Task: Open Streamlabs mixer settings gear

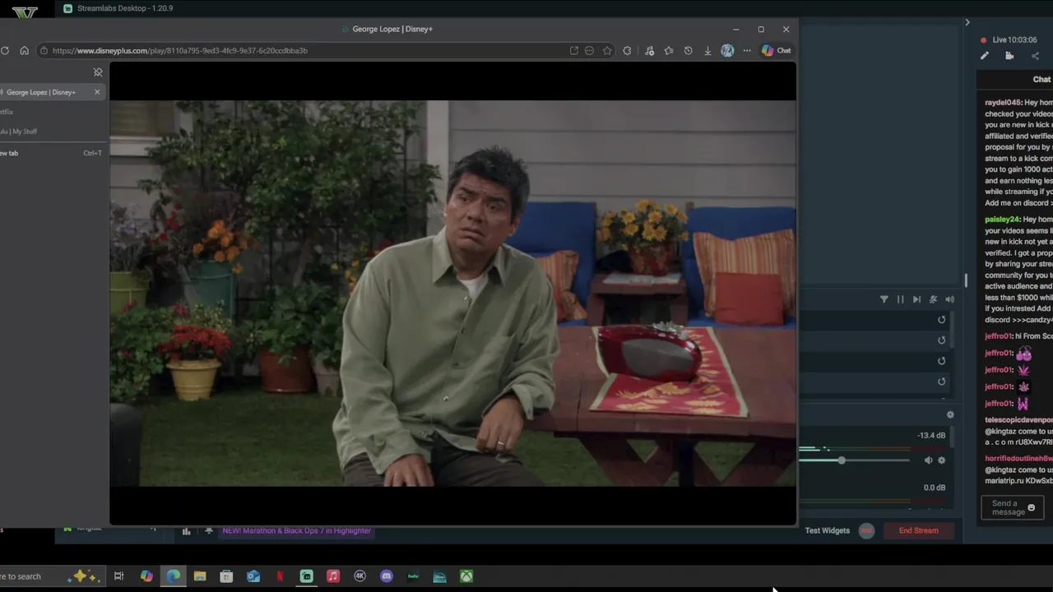Action: pyautogui.click(x=950, y=415)
